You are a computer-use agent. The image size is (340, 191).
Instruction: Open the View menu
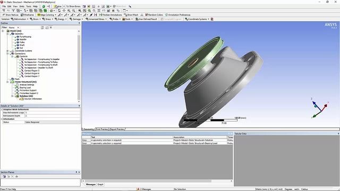(15, 6)
